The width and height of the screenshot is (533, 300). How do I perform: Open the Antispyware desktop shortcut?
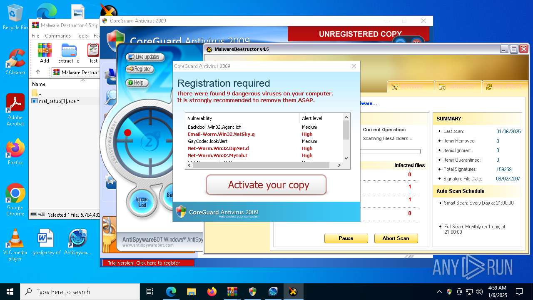[77, 242]
